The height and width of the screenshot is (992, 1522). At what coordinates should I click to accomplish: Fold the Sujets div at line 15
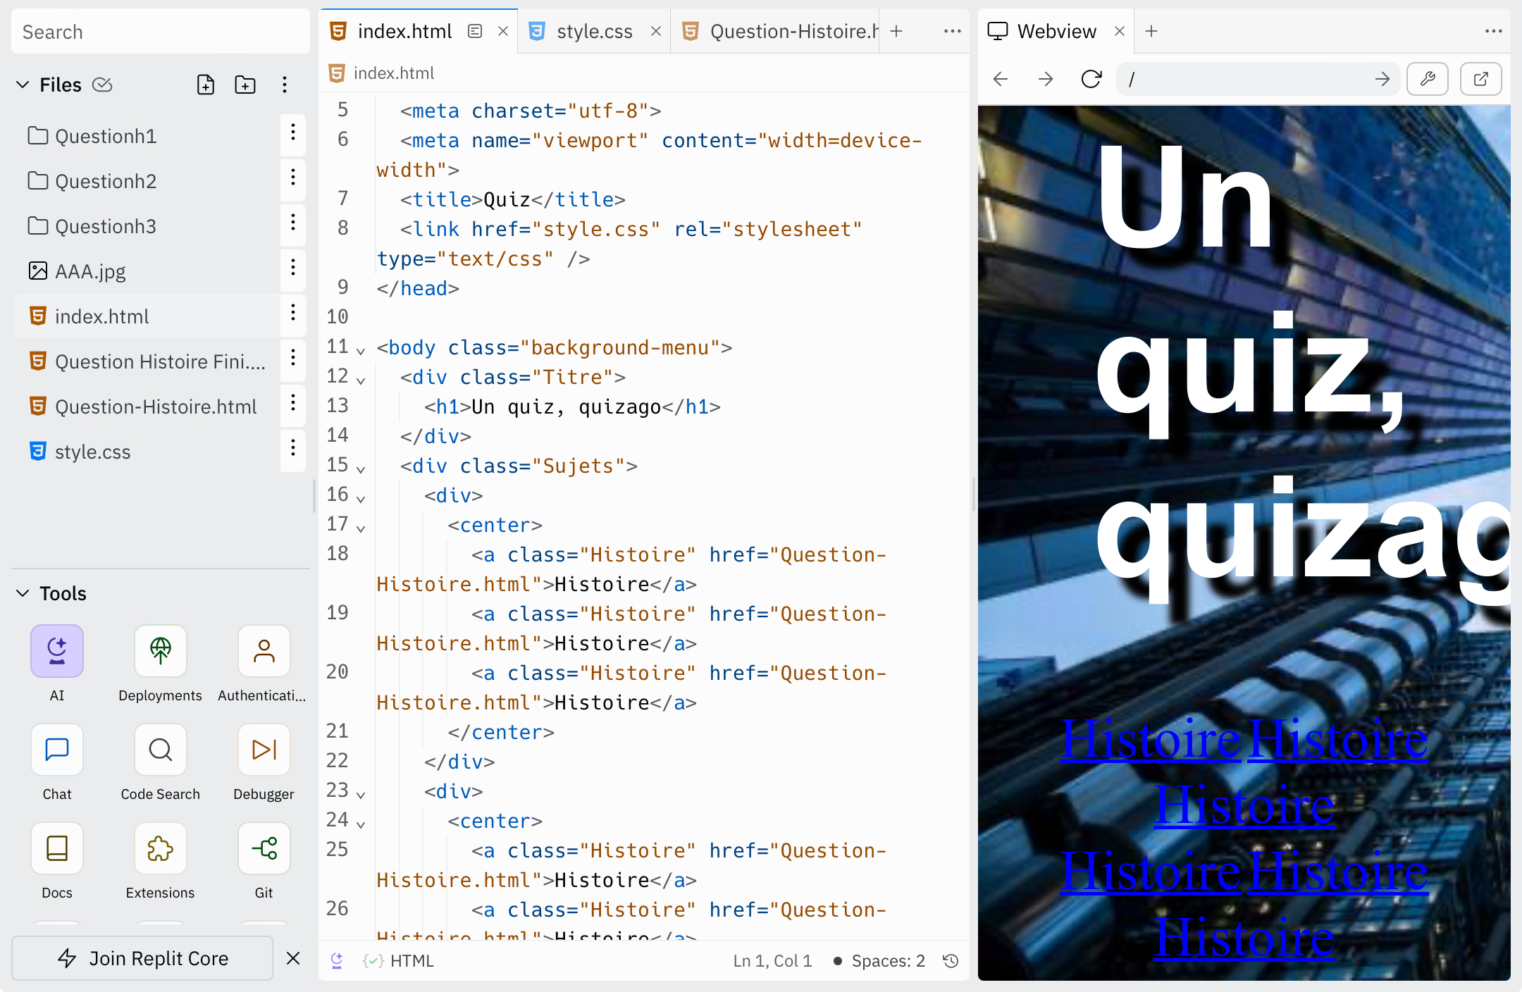[361, 469]
